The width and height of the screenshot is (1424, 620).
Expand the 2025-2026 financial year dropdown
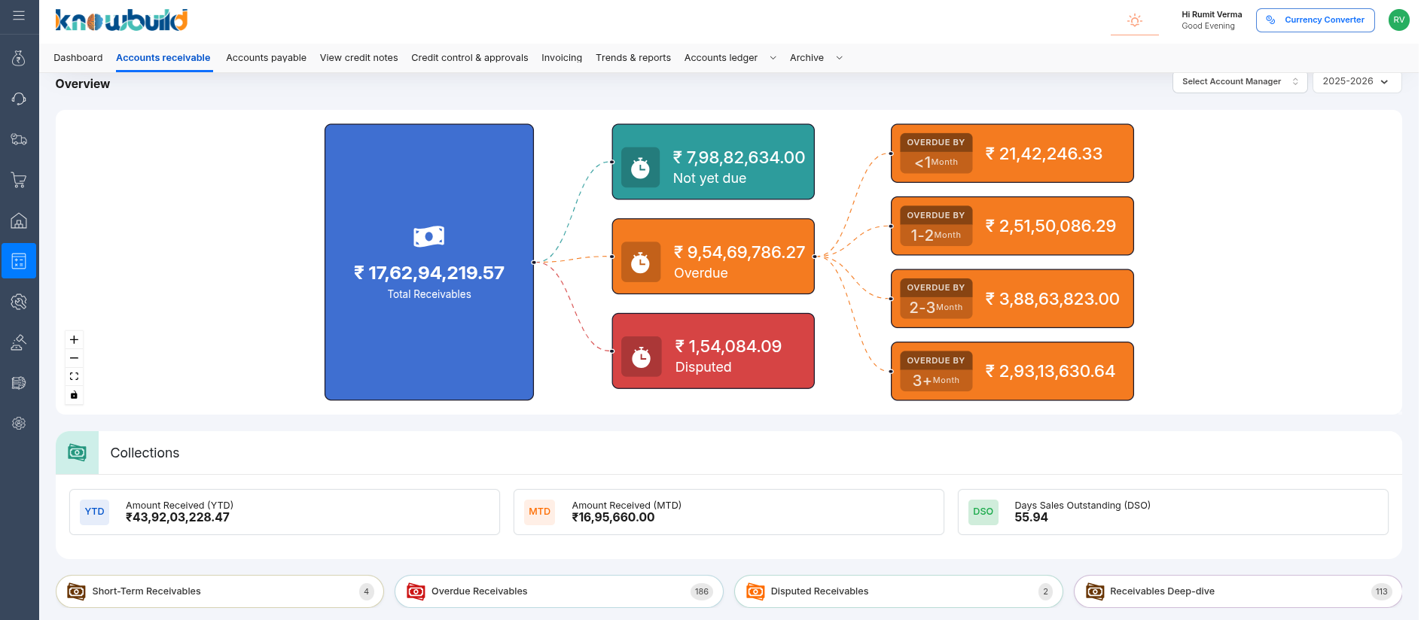click(x=1355, y=81)
